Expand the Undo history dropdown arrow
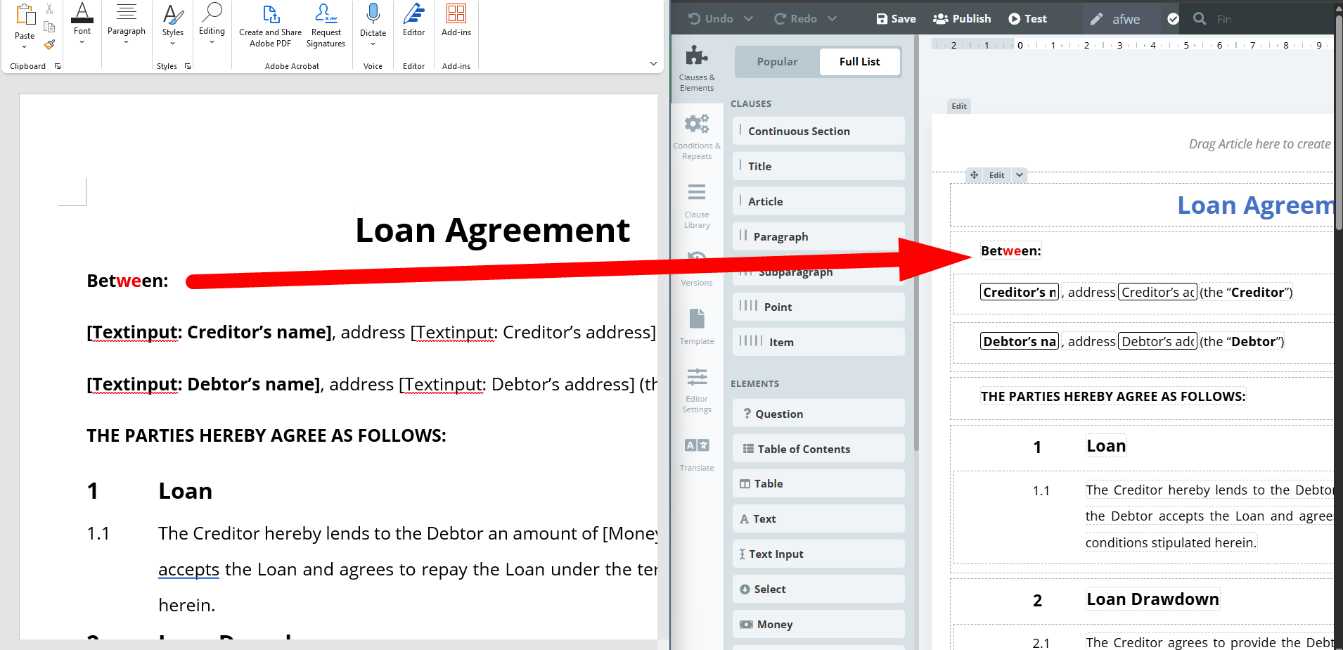1343x650 pixels. (748, 19)
